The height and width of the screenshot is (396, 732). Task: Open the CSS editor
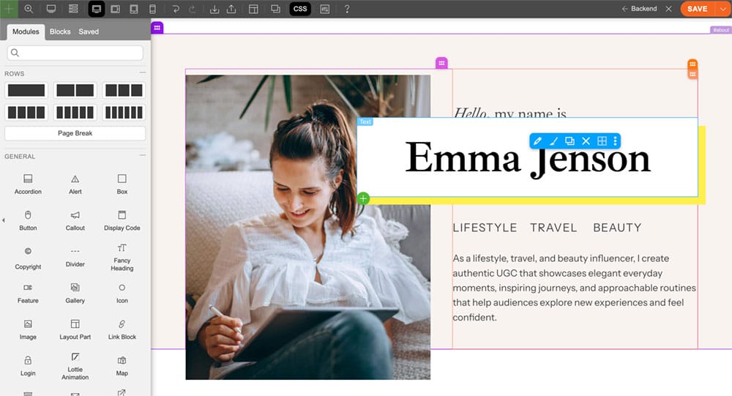pyautogui.click(x=299, y=9)
